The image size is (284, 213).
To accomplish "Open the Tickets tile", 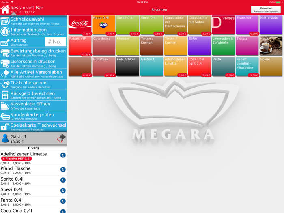I will click(247, 46).
